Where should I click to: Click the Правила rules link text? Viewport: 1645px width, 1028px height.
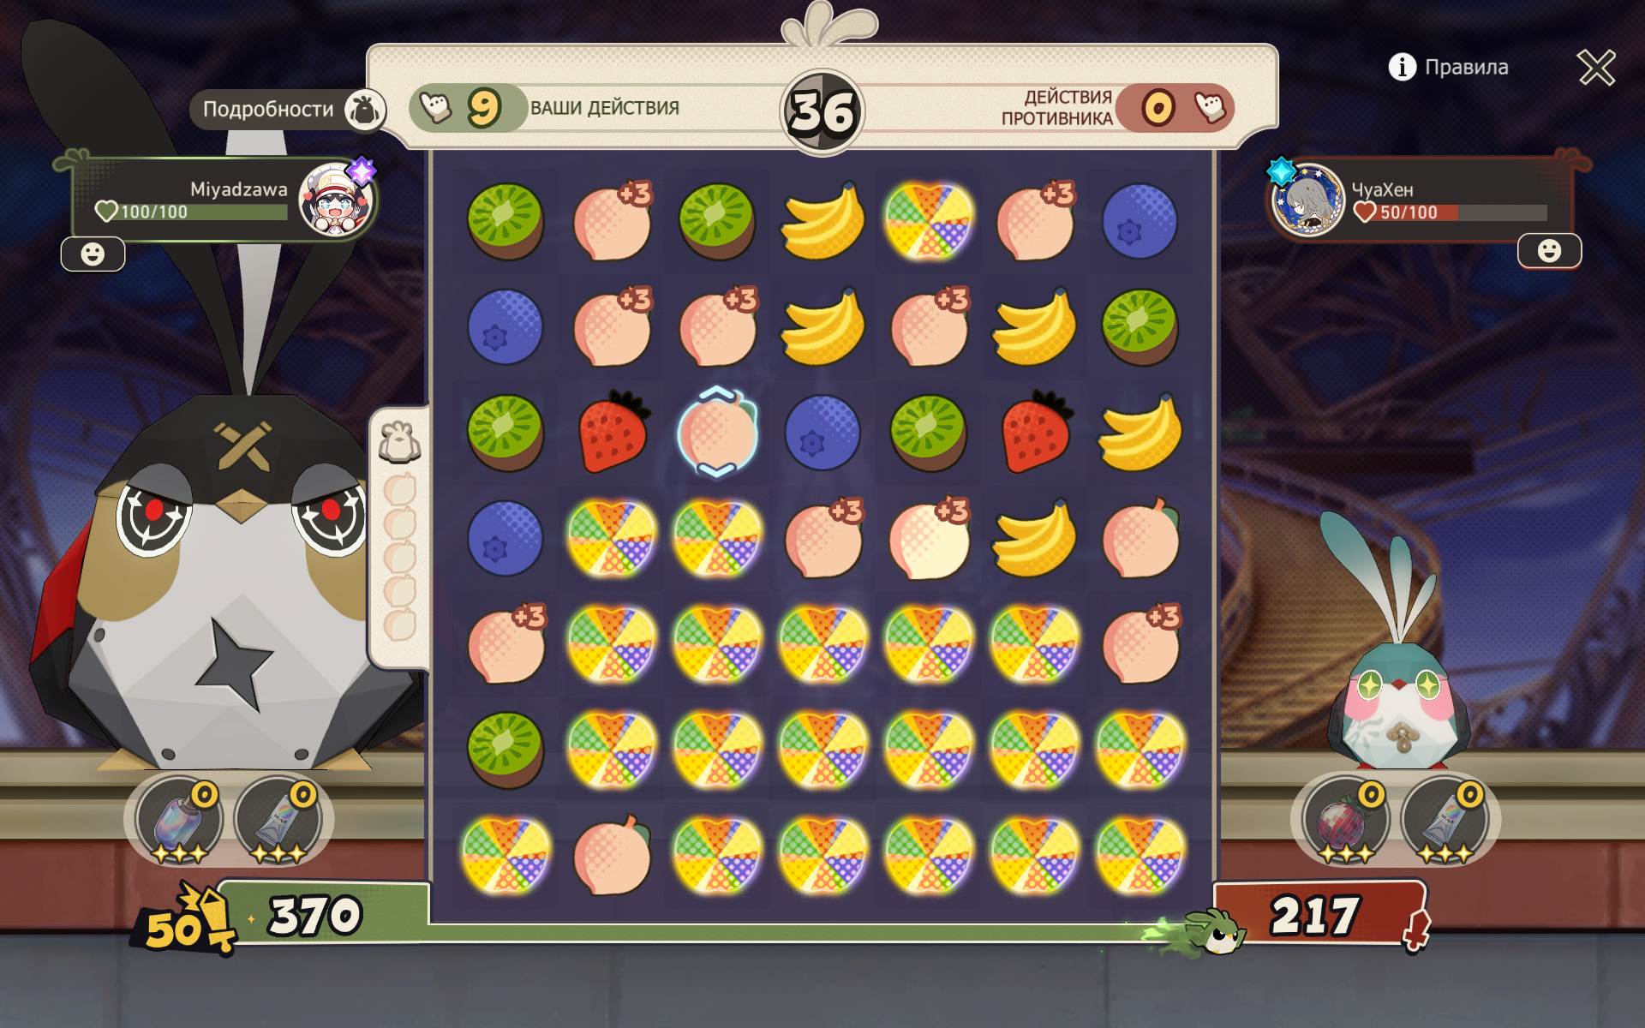[x=1466, y=67]
